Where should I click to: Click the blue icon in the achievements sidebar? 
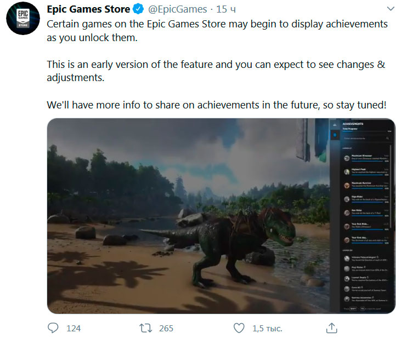[335, 135]
